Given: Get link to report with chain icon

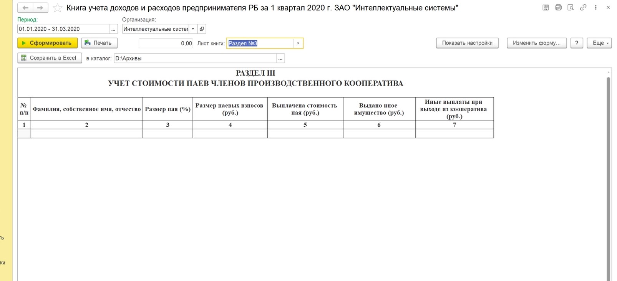Looking at the screenshot, I should 583,7.
